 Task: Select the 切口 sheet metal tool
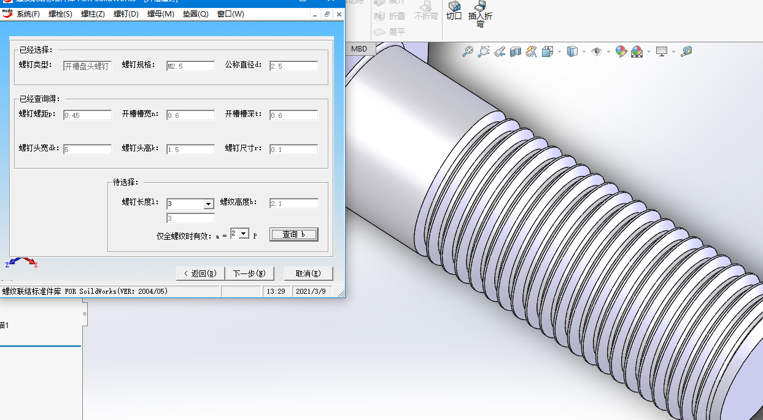pyautogui.click(x=454, y=11)
